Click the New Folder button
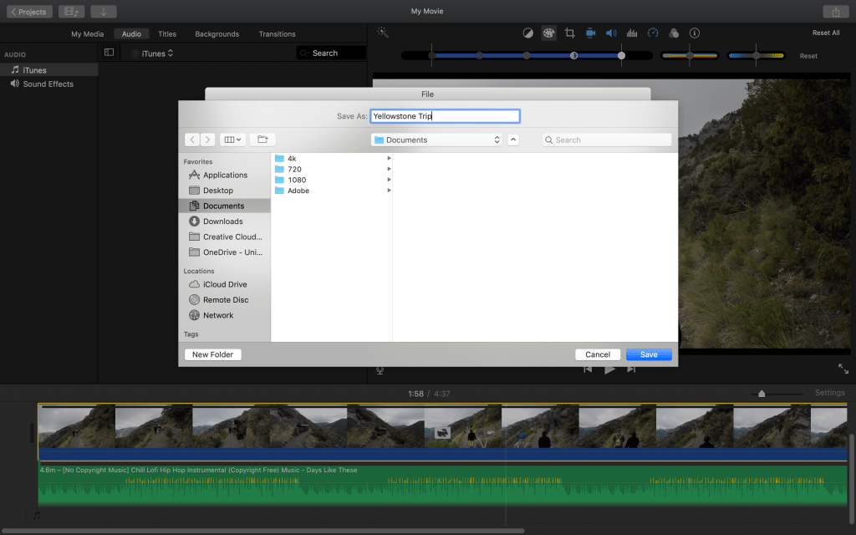 click(x=212, y=354)
